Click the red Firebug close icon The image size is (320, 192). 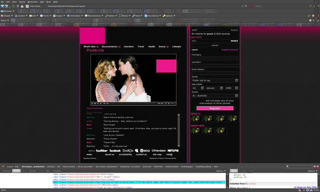click(318, 166)
